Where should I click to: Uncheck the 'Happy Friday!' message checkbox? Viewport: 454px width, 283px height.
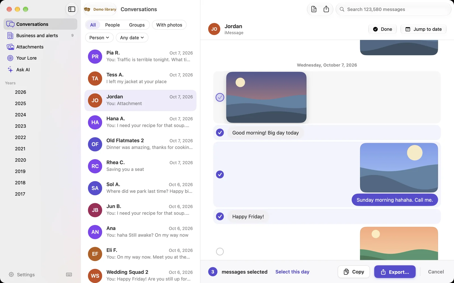[x=220, y=216]
